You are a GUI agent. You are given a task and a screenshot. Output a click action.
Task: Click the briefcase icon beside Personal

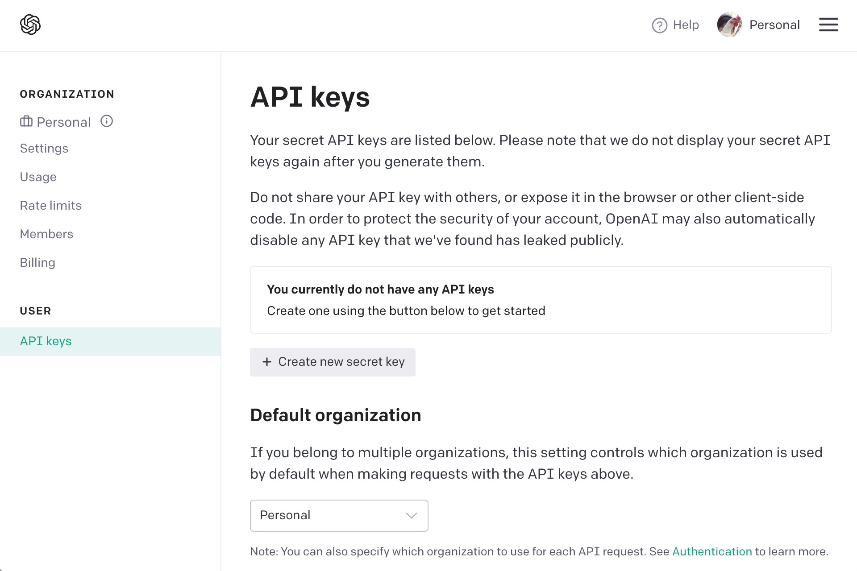[x=26, y=121]
